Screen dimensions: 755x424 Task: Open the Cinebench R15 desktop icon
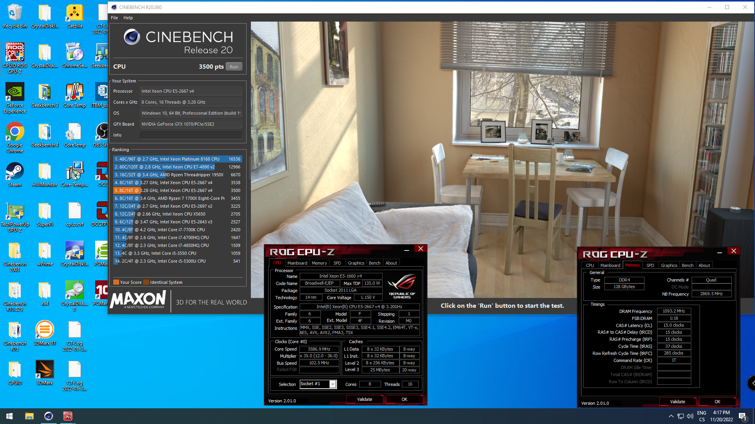(15, 336)
